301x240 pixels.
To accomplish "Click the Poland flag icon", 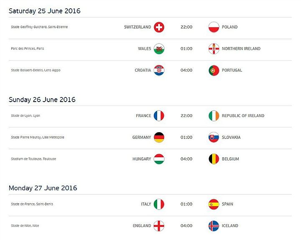I will pos(214,27).
